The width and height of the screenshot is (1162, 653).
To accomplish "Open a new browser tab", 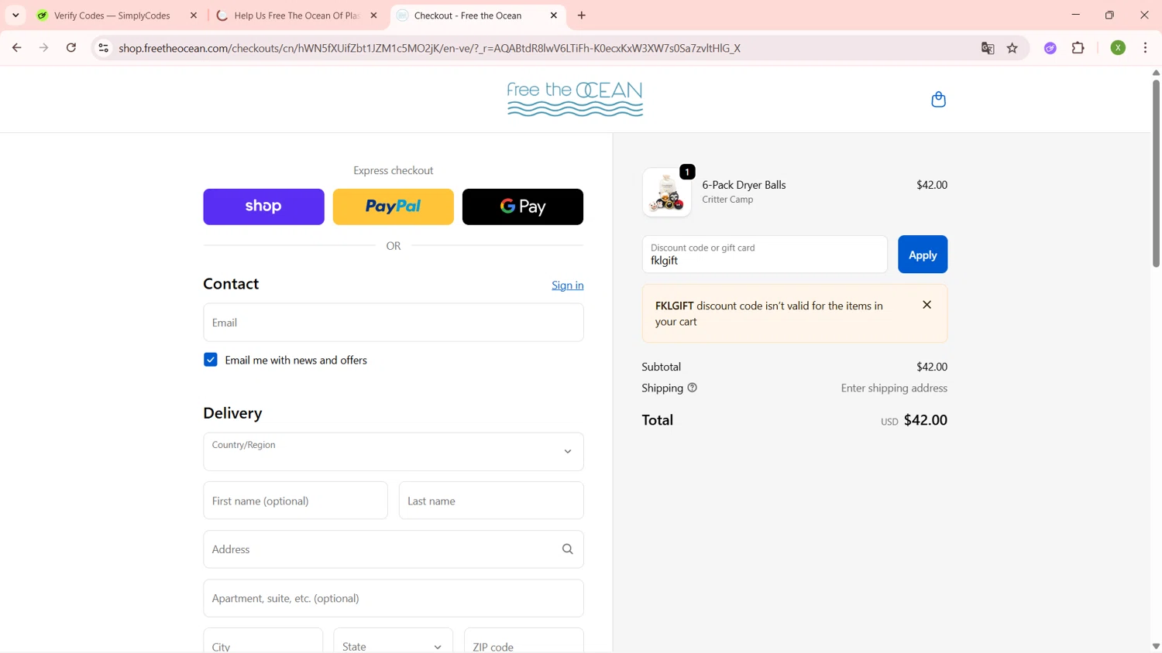I will tap(582, 15).
